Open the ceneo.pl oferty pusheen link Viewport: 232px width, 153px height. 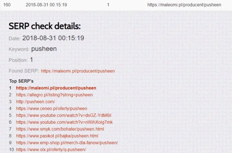click(x=51, y=108)
